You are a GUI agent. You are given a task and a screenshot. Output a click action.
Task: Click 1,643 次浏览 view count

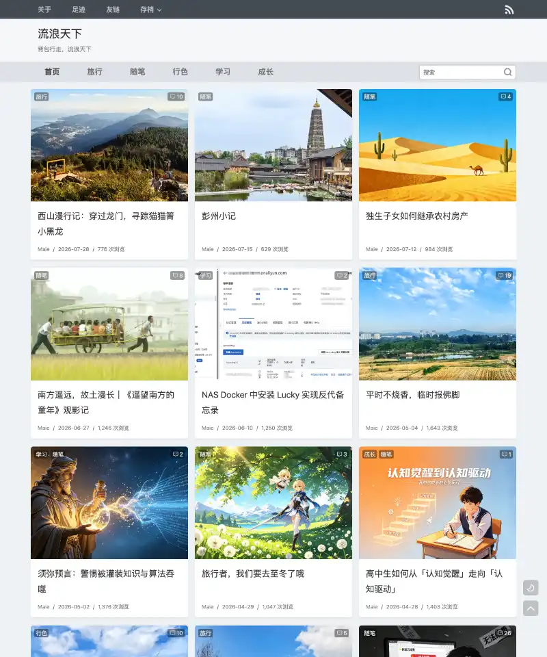click(x=442, y=428)
